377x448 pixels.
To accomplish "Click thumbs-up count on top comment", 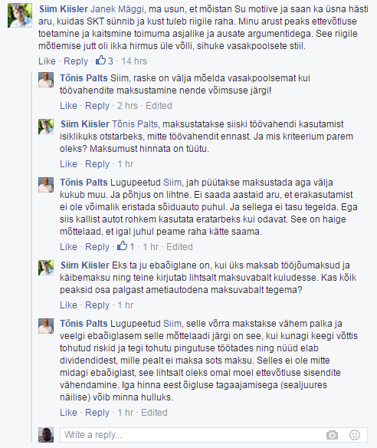I will 104,61.
